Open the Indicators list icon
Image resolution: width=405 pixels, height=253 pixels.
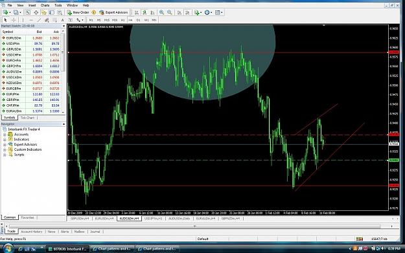(x=197, y=12)
